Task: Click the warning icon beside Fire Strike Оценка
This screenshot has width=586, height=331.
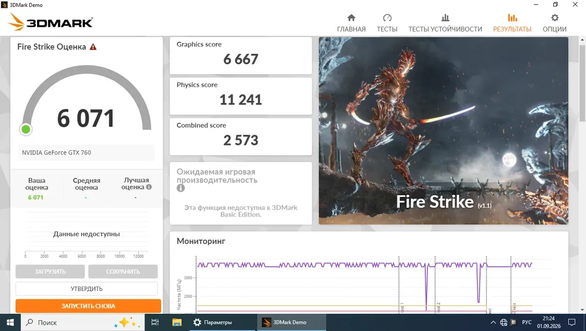Action: [93, 47]
